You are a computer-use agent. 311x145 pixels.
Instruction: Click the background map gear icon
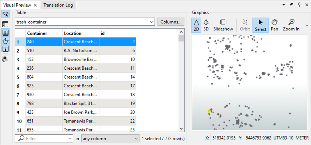pos(6,58)
